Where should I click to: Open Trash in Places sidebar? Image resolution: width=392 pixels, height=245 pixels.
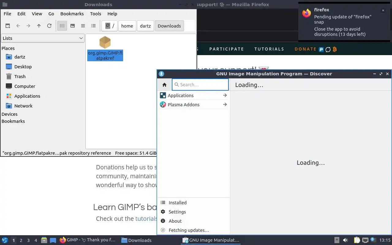click(20, 77)
